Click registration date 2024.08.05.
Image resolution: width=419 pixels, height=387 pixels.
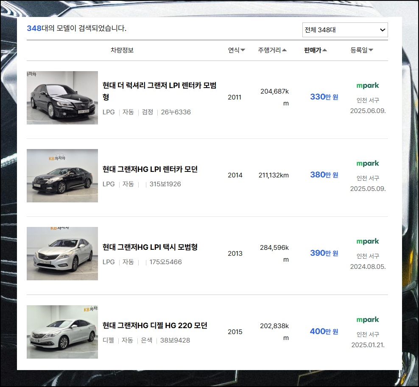[368, 266]
